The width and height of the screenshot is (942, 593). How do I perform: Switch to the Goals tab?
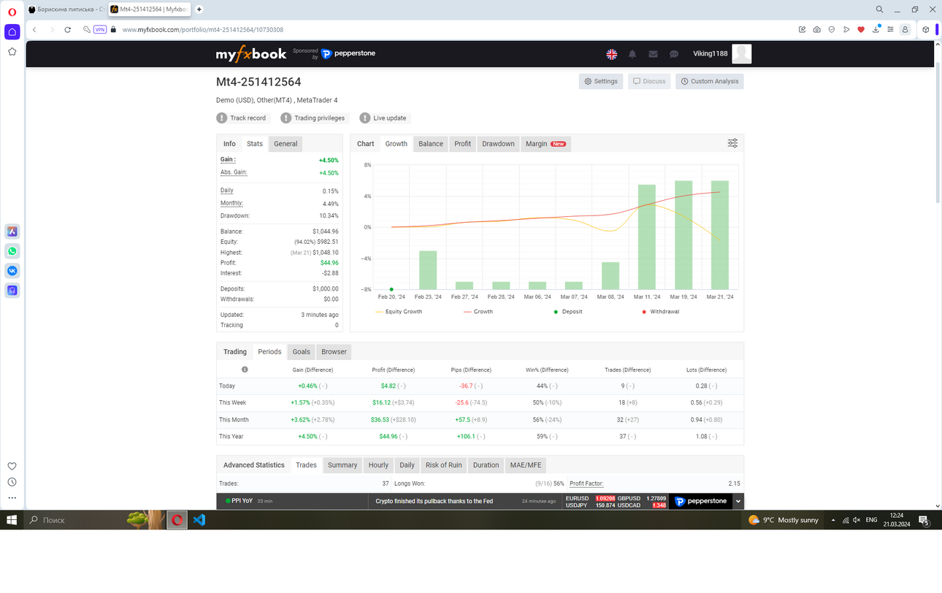point(302,352)
